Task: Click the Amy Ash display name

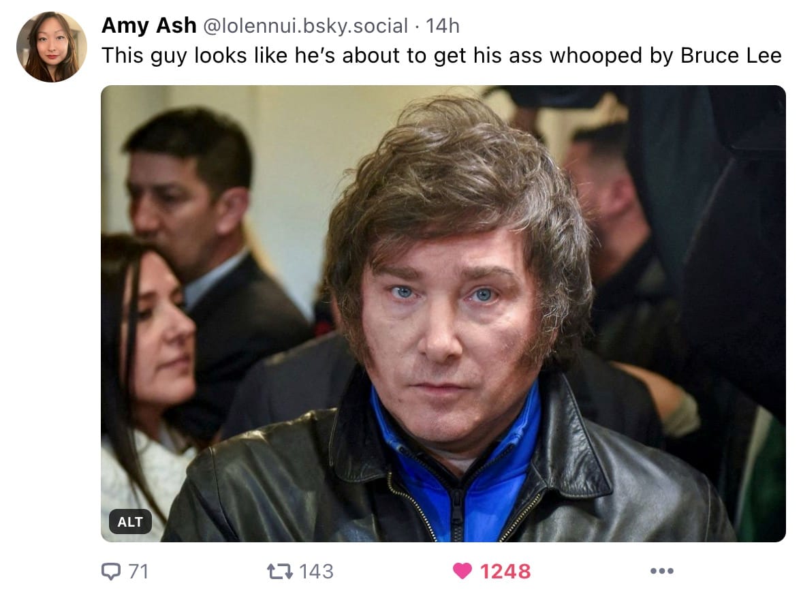Action: tap(148, 25)
